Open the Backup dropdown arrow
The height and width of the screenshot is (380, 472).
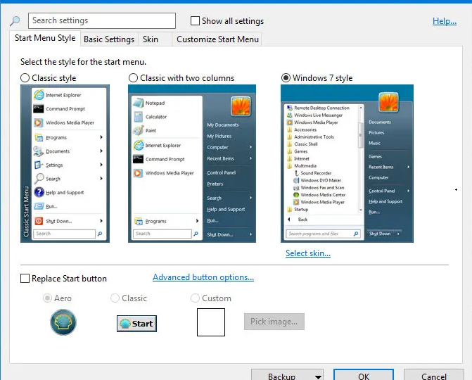[x=318, y=376]
